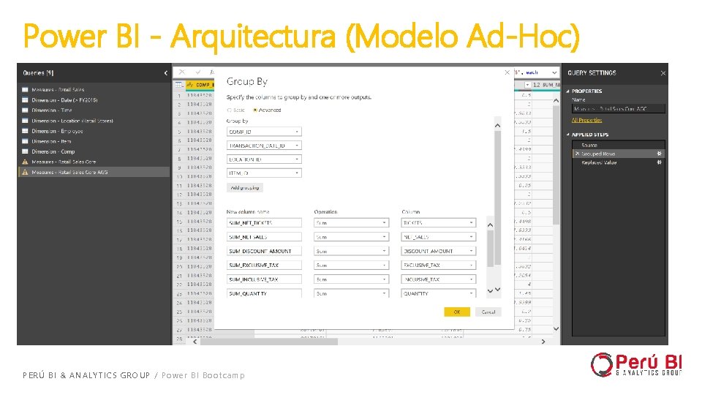
Task: Click the aggregation list scroll down arrow
Action: (490, 290)
